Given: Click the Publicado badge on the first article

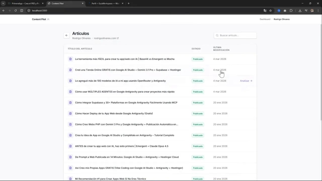Looking at the screenshot, I should 198,59.
